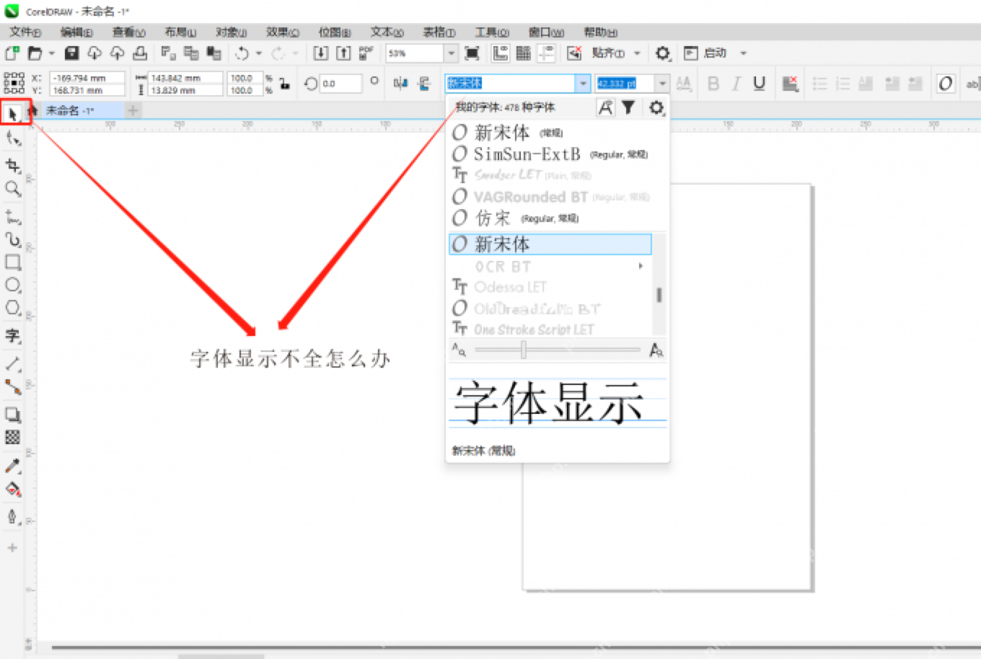Image resolution: width=981 pixels, height=659 pixels.
Task: Click the Options gear in the toolbar
Action: tap(663, 53)
